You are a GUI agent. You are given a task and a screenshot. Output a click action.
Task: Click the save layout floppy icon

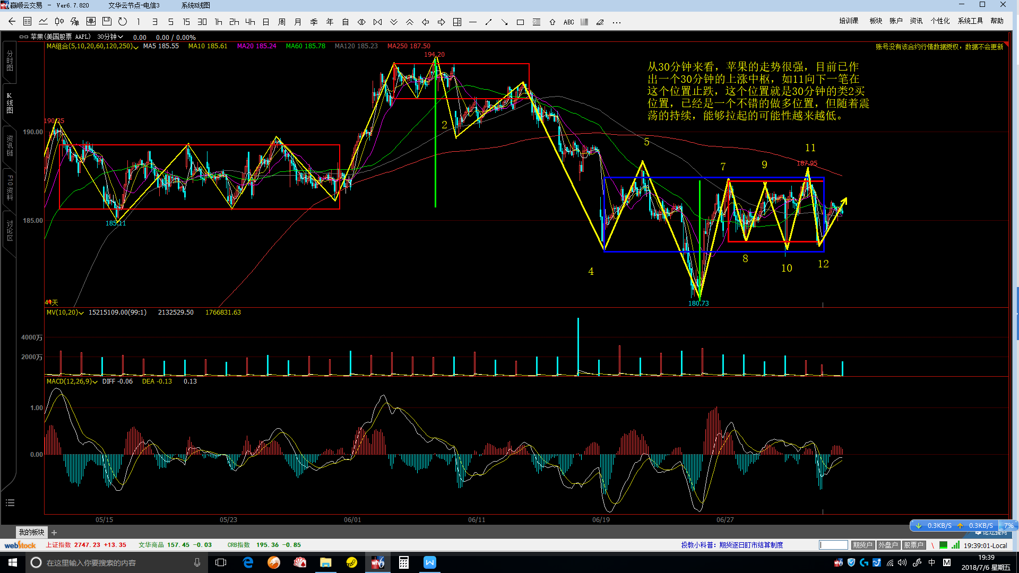107,22
